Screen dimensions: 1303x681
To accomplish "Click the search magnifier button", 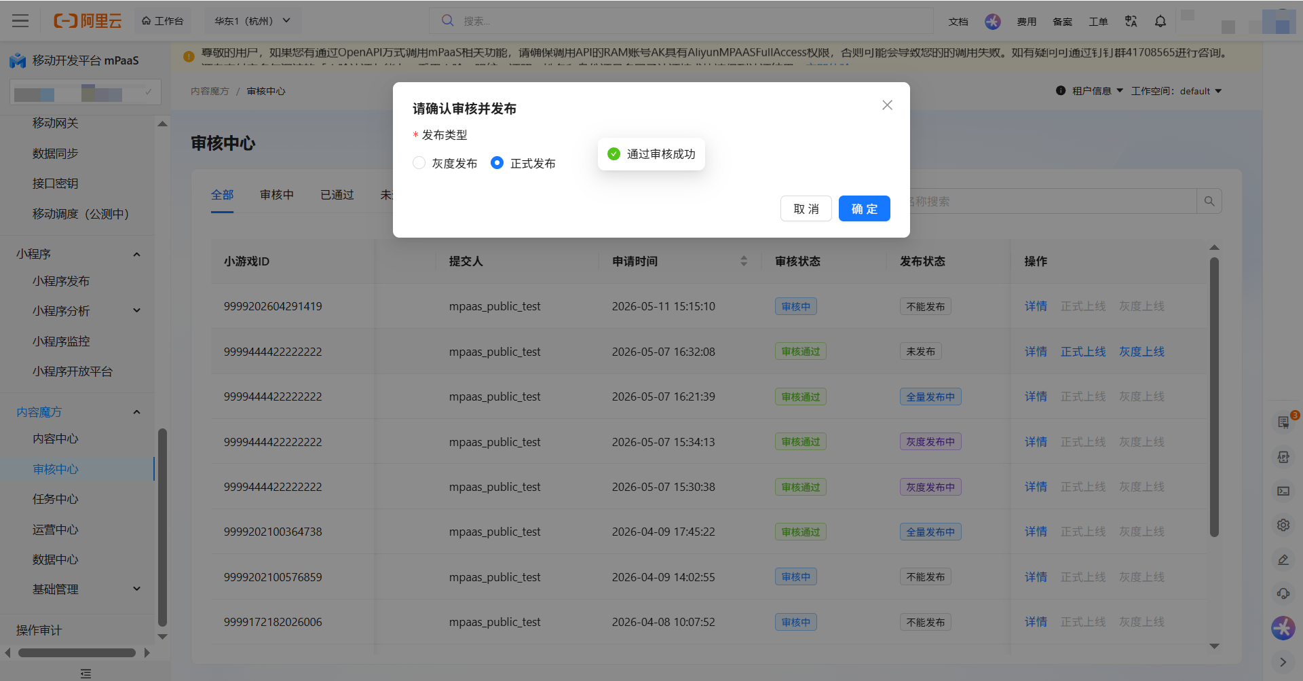I will coord(1209,201).
